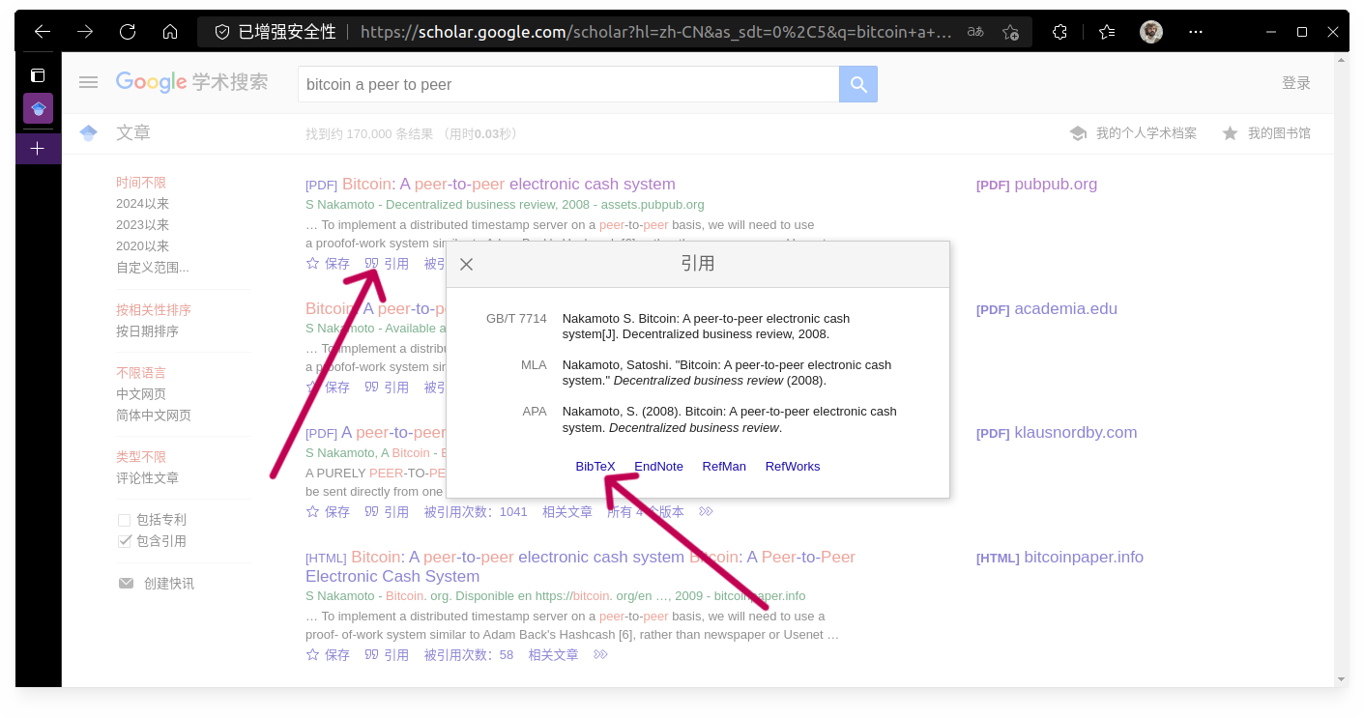
Task: Choose 简体中文网页 language filter
Action: coord(154,416)
